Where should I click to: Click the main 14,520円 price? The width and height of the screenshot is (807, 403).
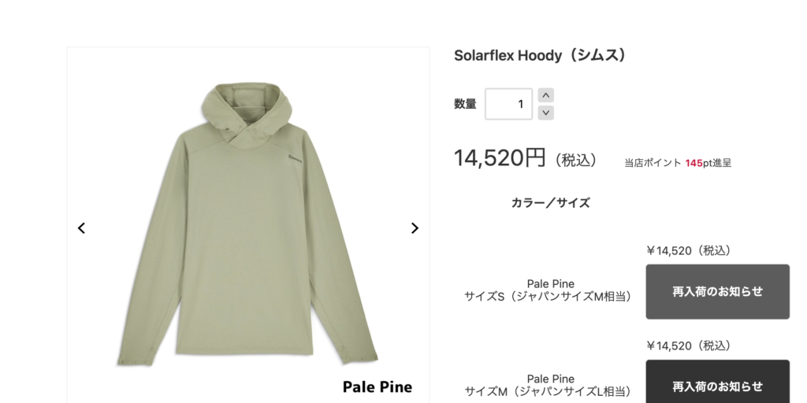tap(499, 157)
